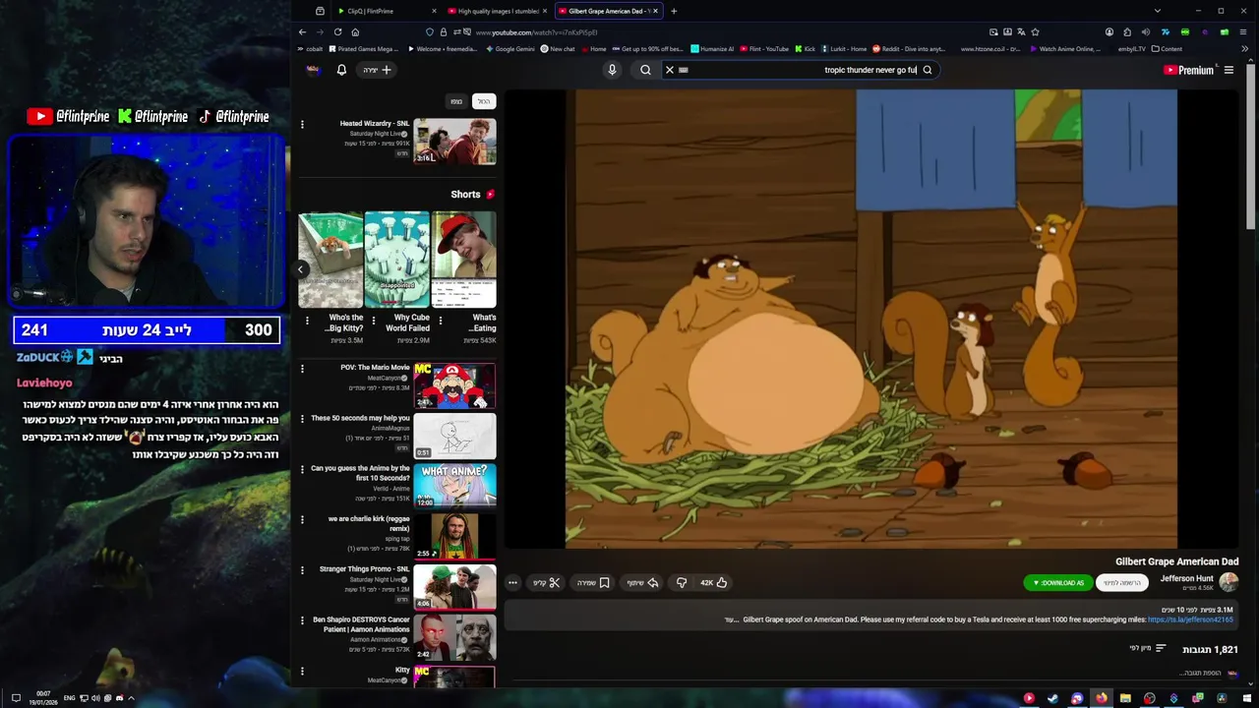Open more actions three-dot button under video
The image size is (1259, 708).
click(512, 583)
